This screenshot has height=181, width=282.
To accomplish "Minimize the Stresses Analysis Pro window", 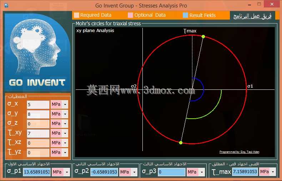I will pos(249,5).
